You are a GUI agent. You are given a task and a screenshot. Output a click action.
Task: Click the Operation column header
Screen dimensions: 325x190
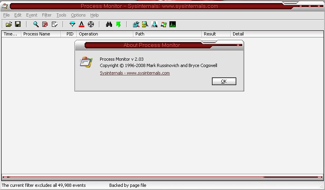click(105, 34)
